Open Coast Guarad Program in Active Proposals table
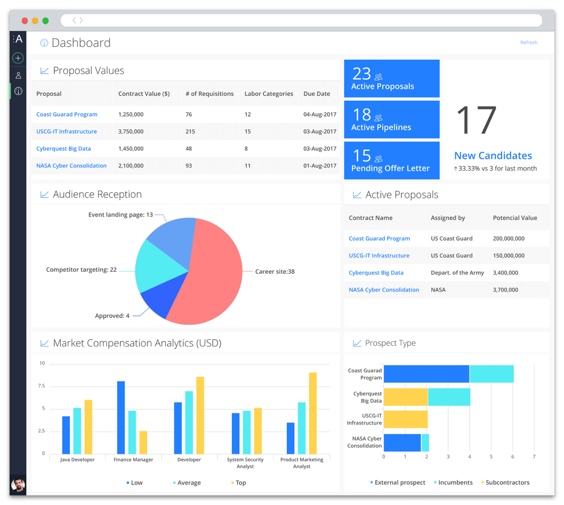Viewport: 564px width, 505px height. pos(380,239)
